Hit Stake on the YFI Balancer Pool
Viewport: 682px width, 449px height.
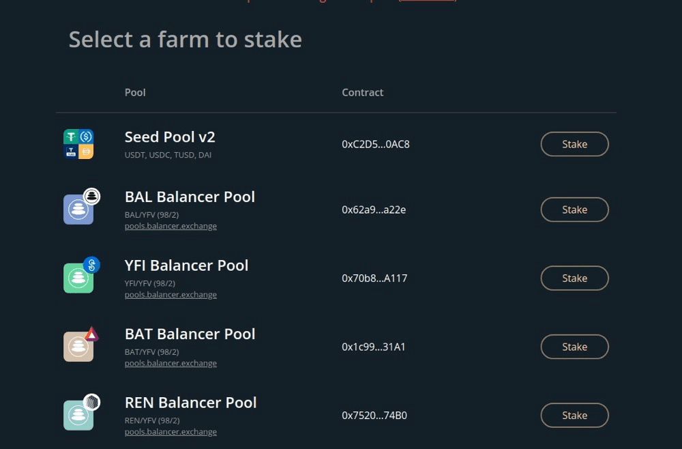(574, 278)
